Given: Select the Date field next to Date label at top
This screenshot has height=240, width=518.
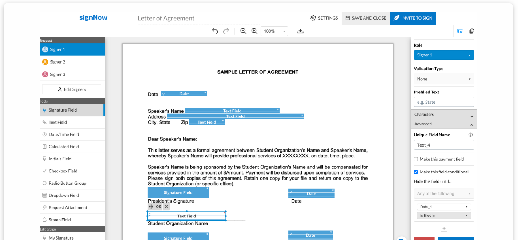Looking at the screenshot, I should [184, 93].
